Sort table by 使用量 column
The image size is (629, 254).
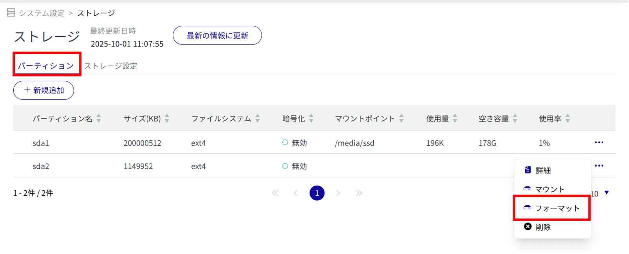tap(455, 118)
